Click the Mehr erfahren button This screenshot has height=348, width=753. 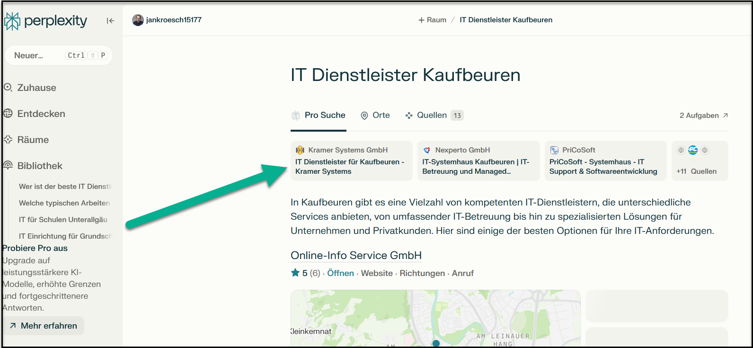pyautogui.click(x=44, y=326)
